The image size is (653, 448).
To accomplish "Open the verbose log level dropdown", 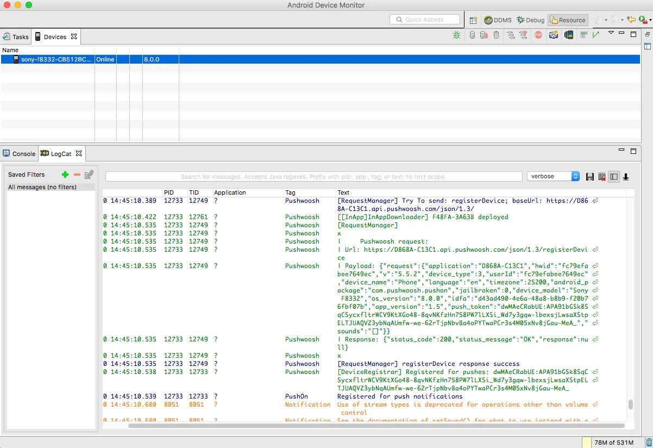I will tap(554, 176).
